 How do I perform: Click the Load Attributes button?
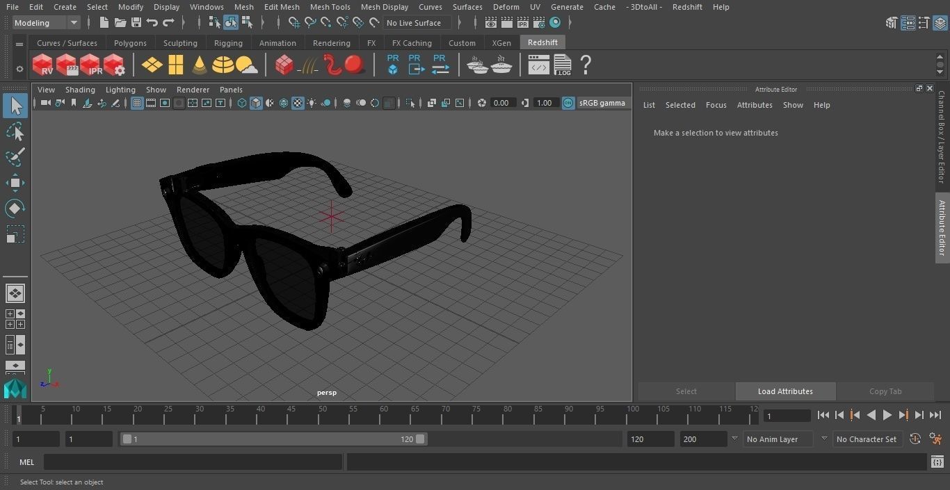pyautogui.click(x=785, y=391)
